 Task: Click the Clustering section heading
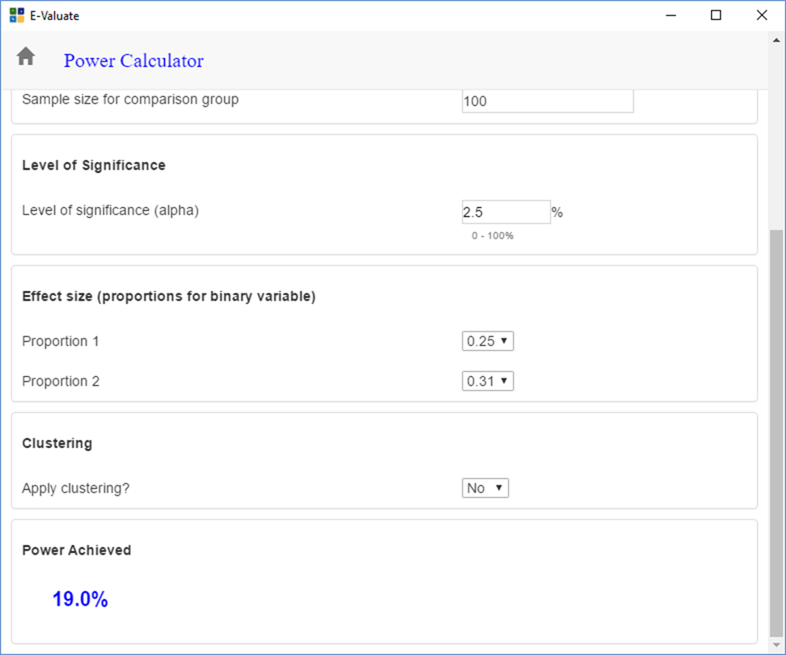(57, 443)
